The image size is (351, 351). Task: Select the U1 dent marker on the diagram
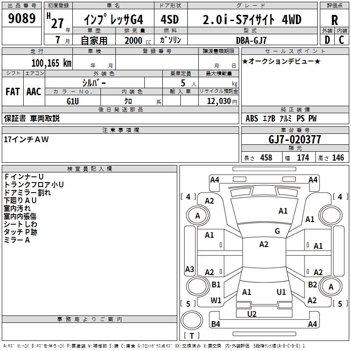click(281, 292)
